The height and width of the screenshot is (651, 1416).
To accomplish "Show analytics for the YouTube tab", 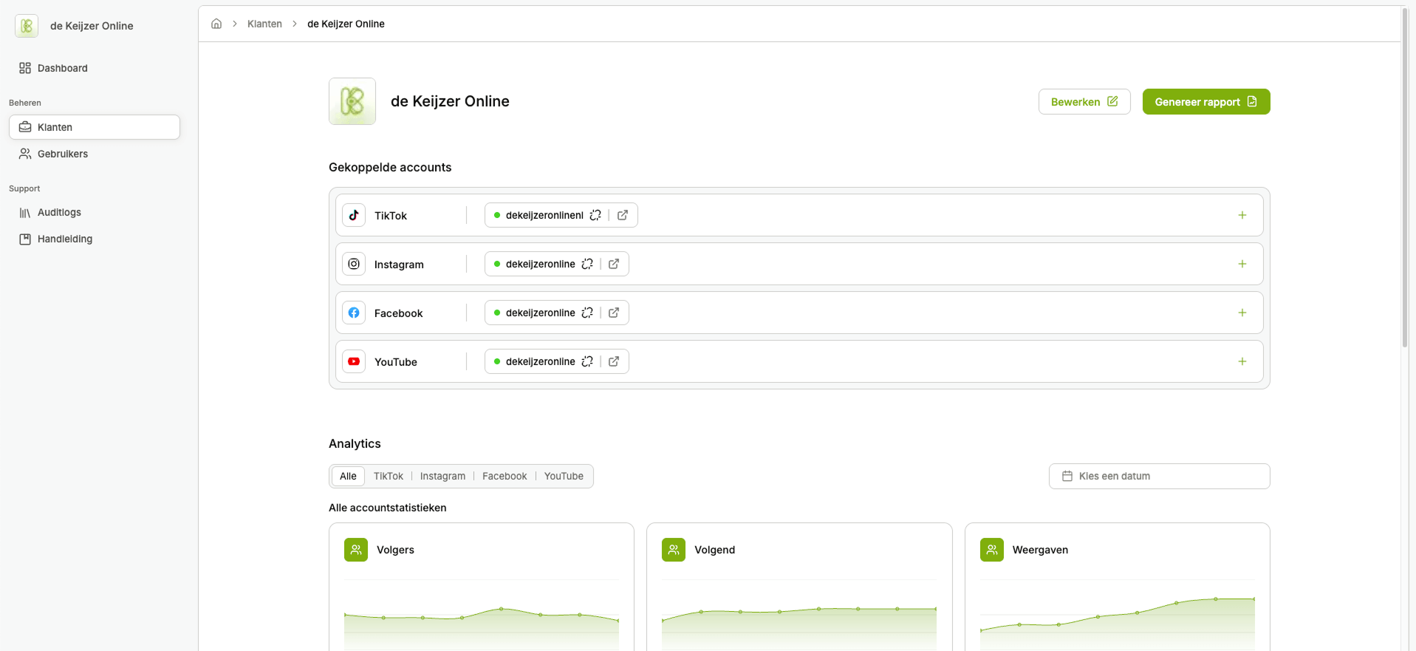I will [x=564, y=476].
